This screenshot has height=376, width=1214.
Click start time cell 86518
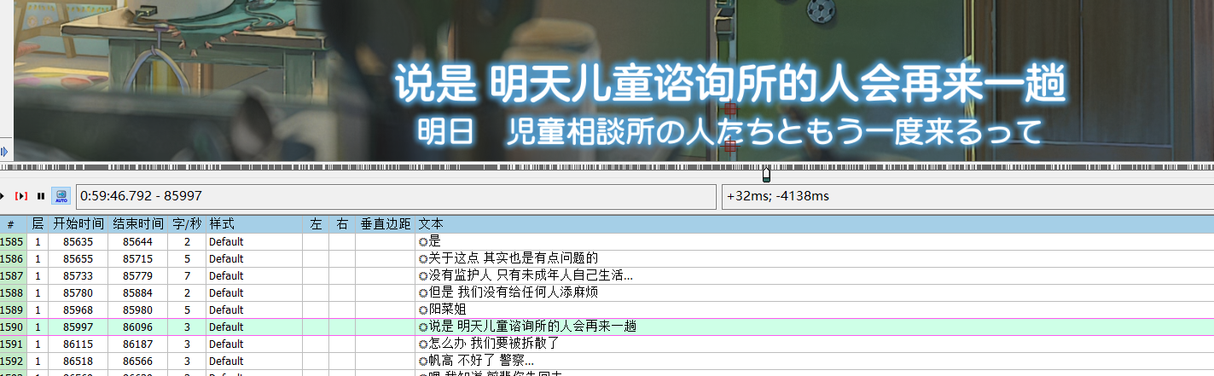click(x=78, y=361)
